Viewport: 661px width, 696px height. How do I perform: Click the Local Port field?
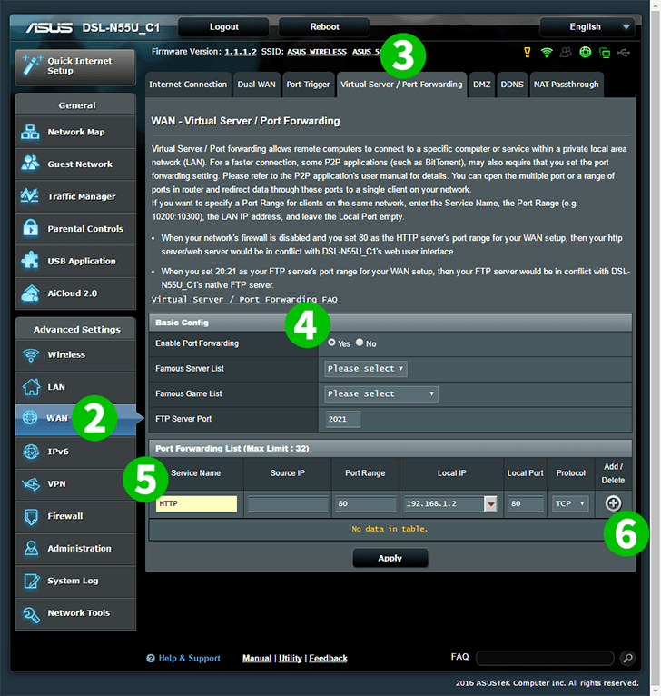click(526, 503)
